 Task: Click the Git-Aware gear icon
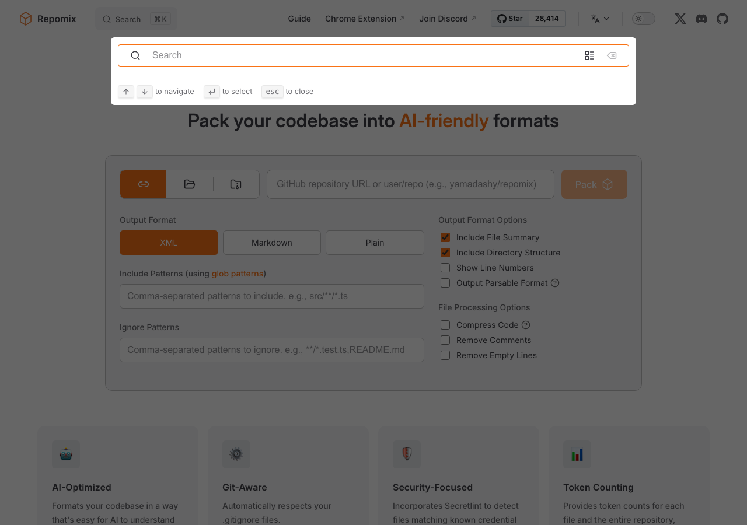click(236, 454)
